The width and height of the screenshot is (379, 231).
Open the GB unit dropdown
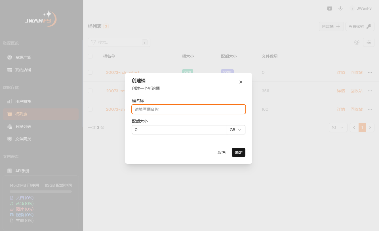pyautogui.click(x=236, y=130)
